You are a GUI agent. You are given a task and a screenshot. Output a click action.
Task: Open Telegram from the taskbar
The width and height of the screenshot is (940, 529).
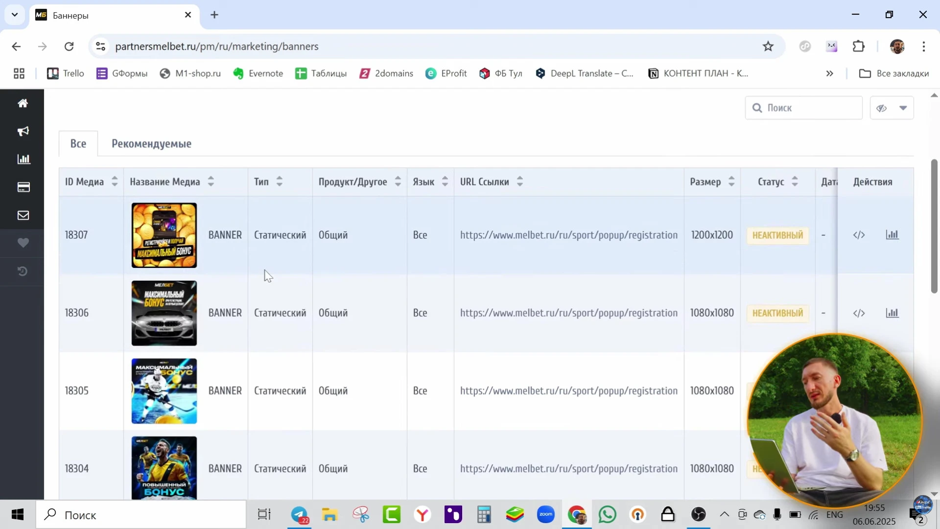(x=299, y=515)
